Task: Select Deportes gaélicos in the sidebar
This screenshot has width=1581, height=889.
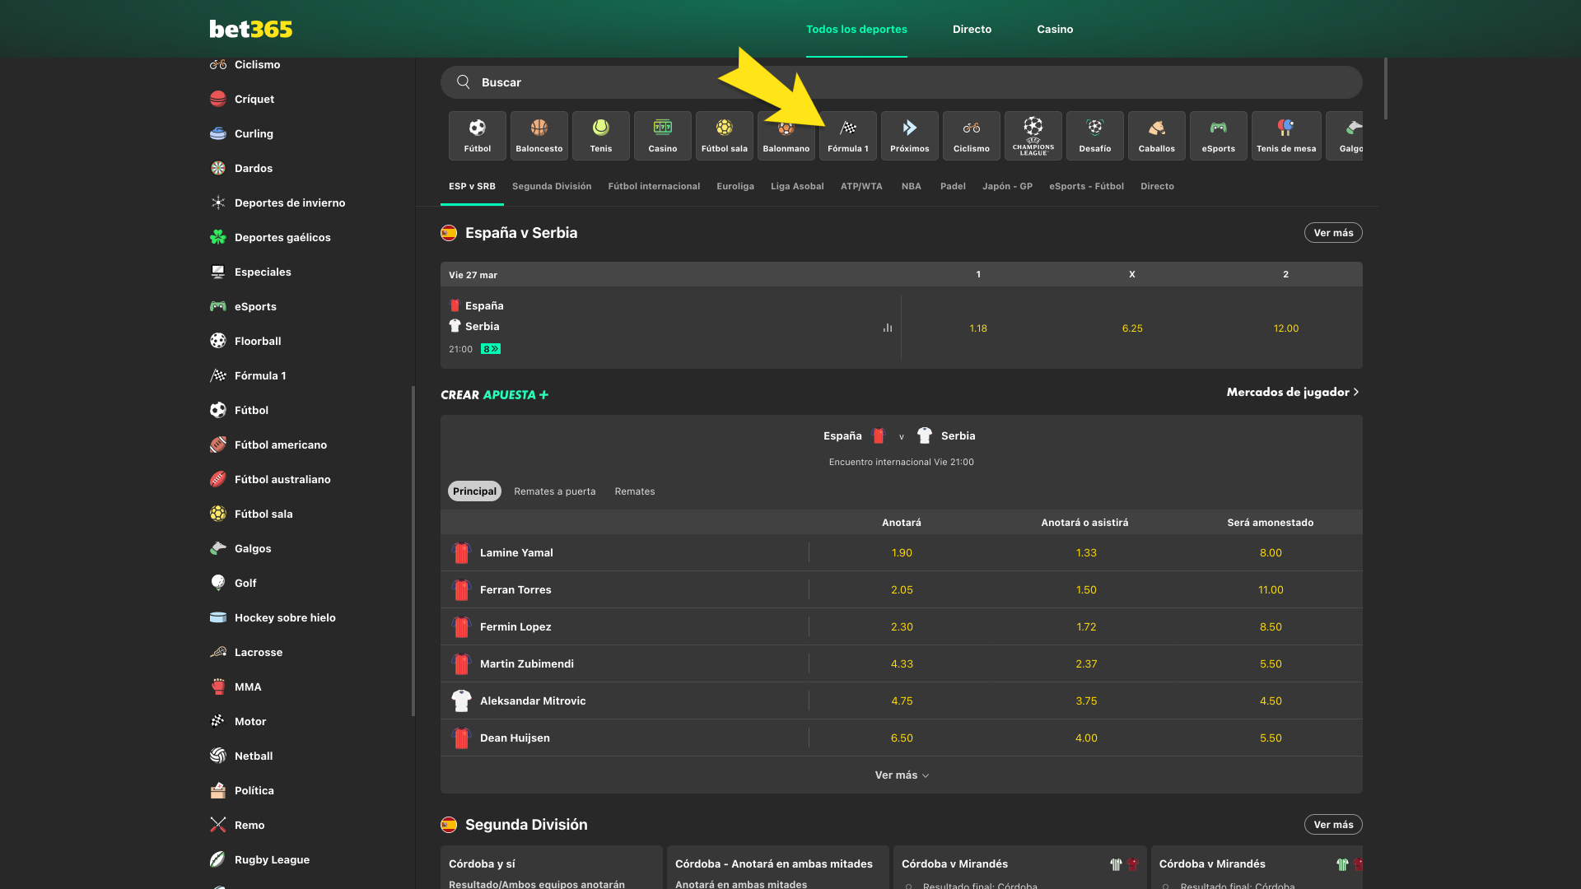Action: tap(270, 237)
